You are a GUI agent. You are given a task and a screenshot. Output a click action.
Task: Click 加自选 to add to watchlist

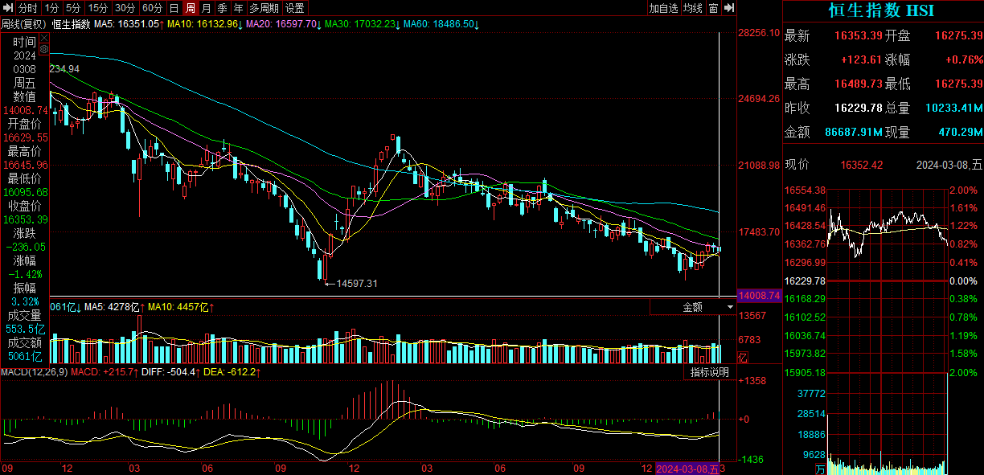tap(664, 8)
